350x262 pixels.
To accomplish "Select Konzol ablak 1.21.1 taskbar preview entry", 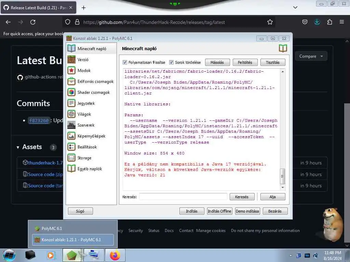I will tap(73, 240).
